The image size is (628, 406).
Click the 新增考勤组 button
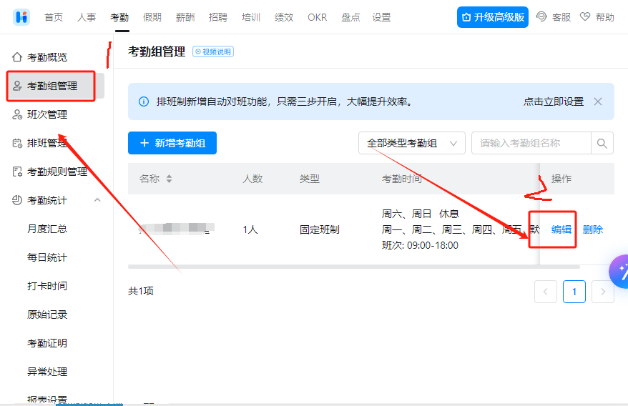(172, 143)
